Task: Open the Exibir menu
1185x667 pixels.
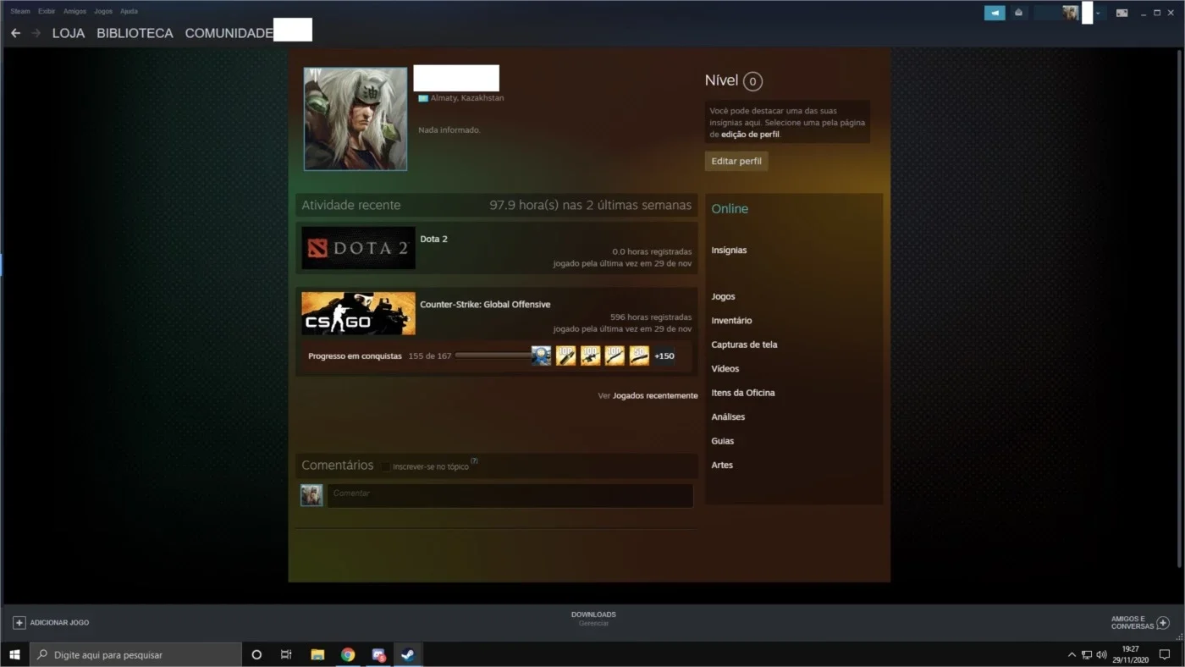Action: 47,11
